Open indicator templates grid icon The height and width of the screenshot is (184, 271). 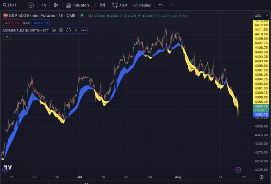coord(103,5)
